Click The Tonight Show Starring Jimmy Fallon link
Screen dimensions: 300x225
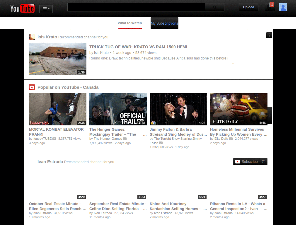(176, 141)
